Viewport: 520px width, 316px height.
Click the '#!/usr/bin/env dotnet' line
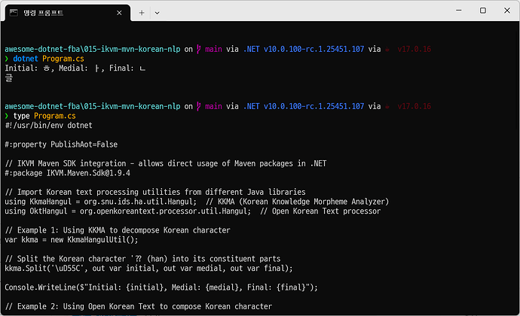tap(49, 126)
